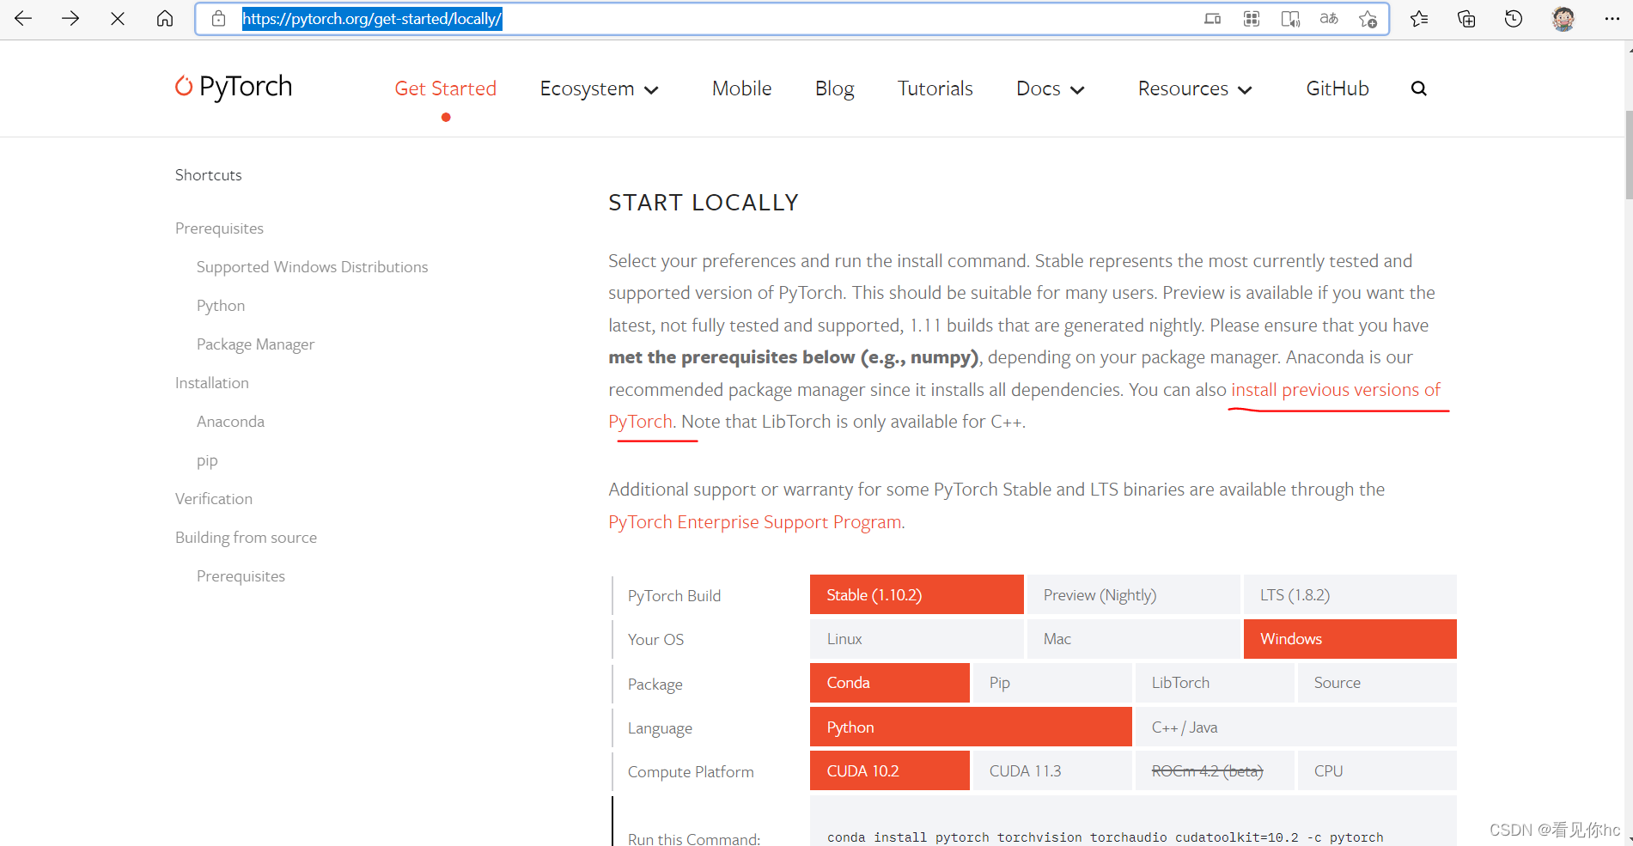Screen dimensions: 1633x846
Task: Expand the Docs dropdown menu
Action: tap(1051, 88)
